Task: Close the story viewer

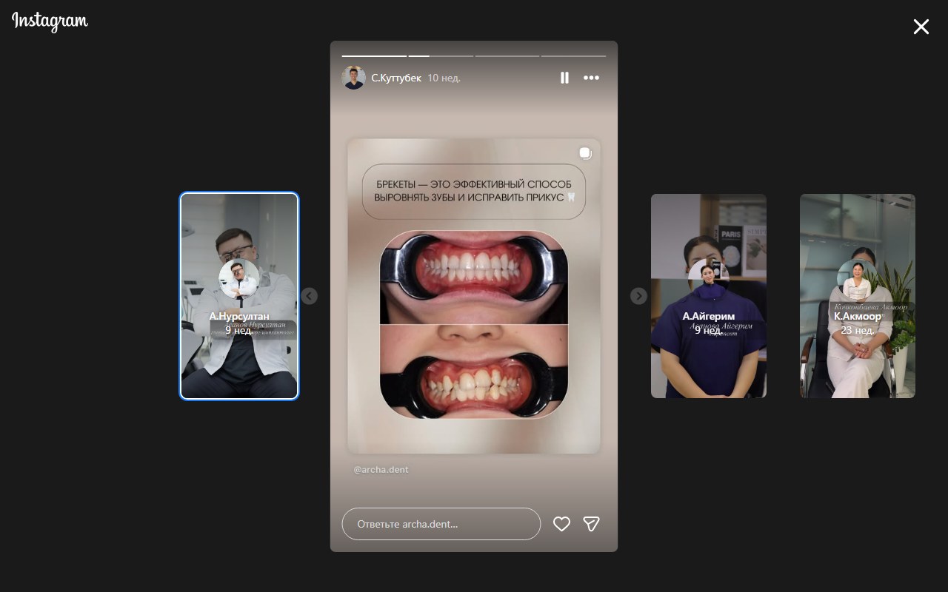Action: pyautogui.click(x=921, y=27)
